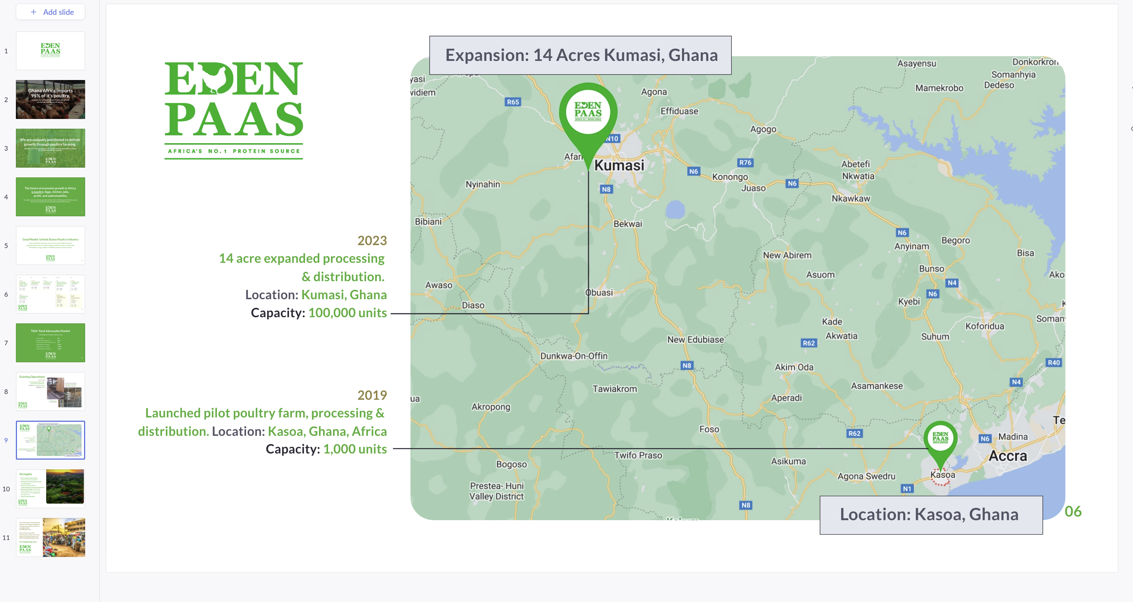Viewport: 1133px width, 602px height.
Task: Open slide 6 timeline thumbnail
Action: click(51, 294)
